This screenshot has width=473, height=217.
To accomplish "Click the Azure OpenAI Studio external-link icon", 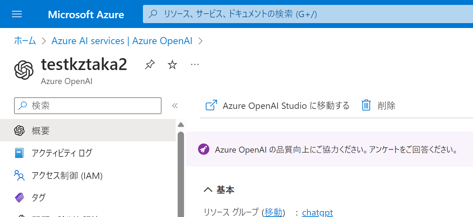I will click(x=211, y=105).
